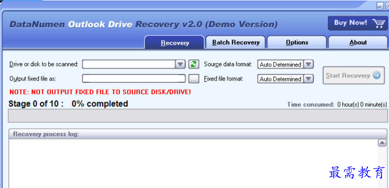This screenshot has width=389, height=188.
Task: Switch to the Recovery tab
Action: pos(175,42)
